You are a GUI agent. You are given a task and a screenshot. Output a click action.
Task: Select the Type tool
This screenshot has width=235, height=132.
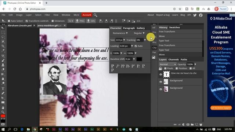coord(3,88)
